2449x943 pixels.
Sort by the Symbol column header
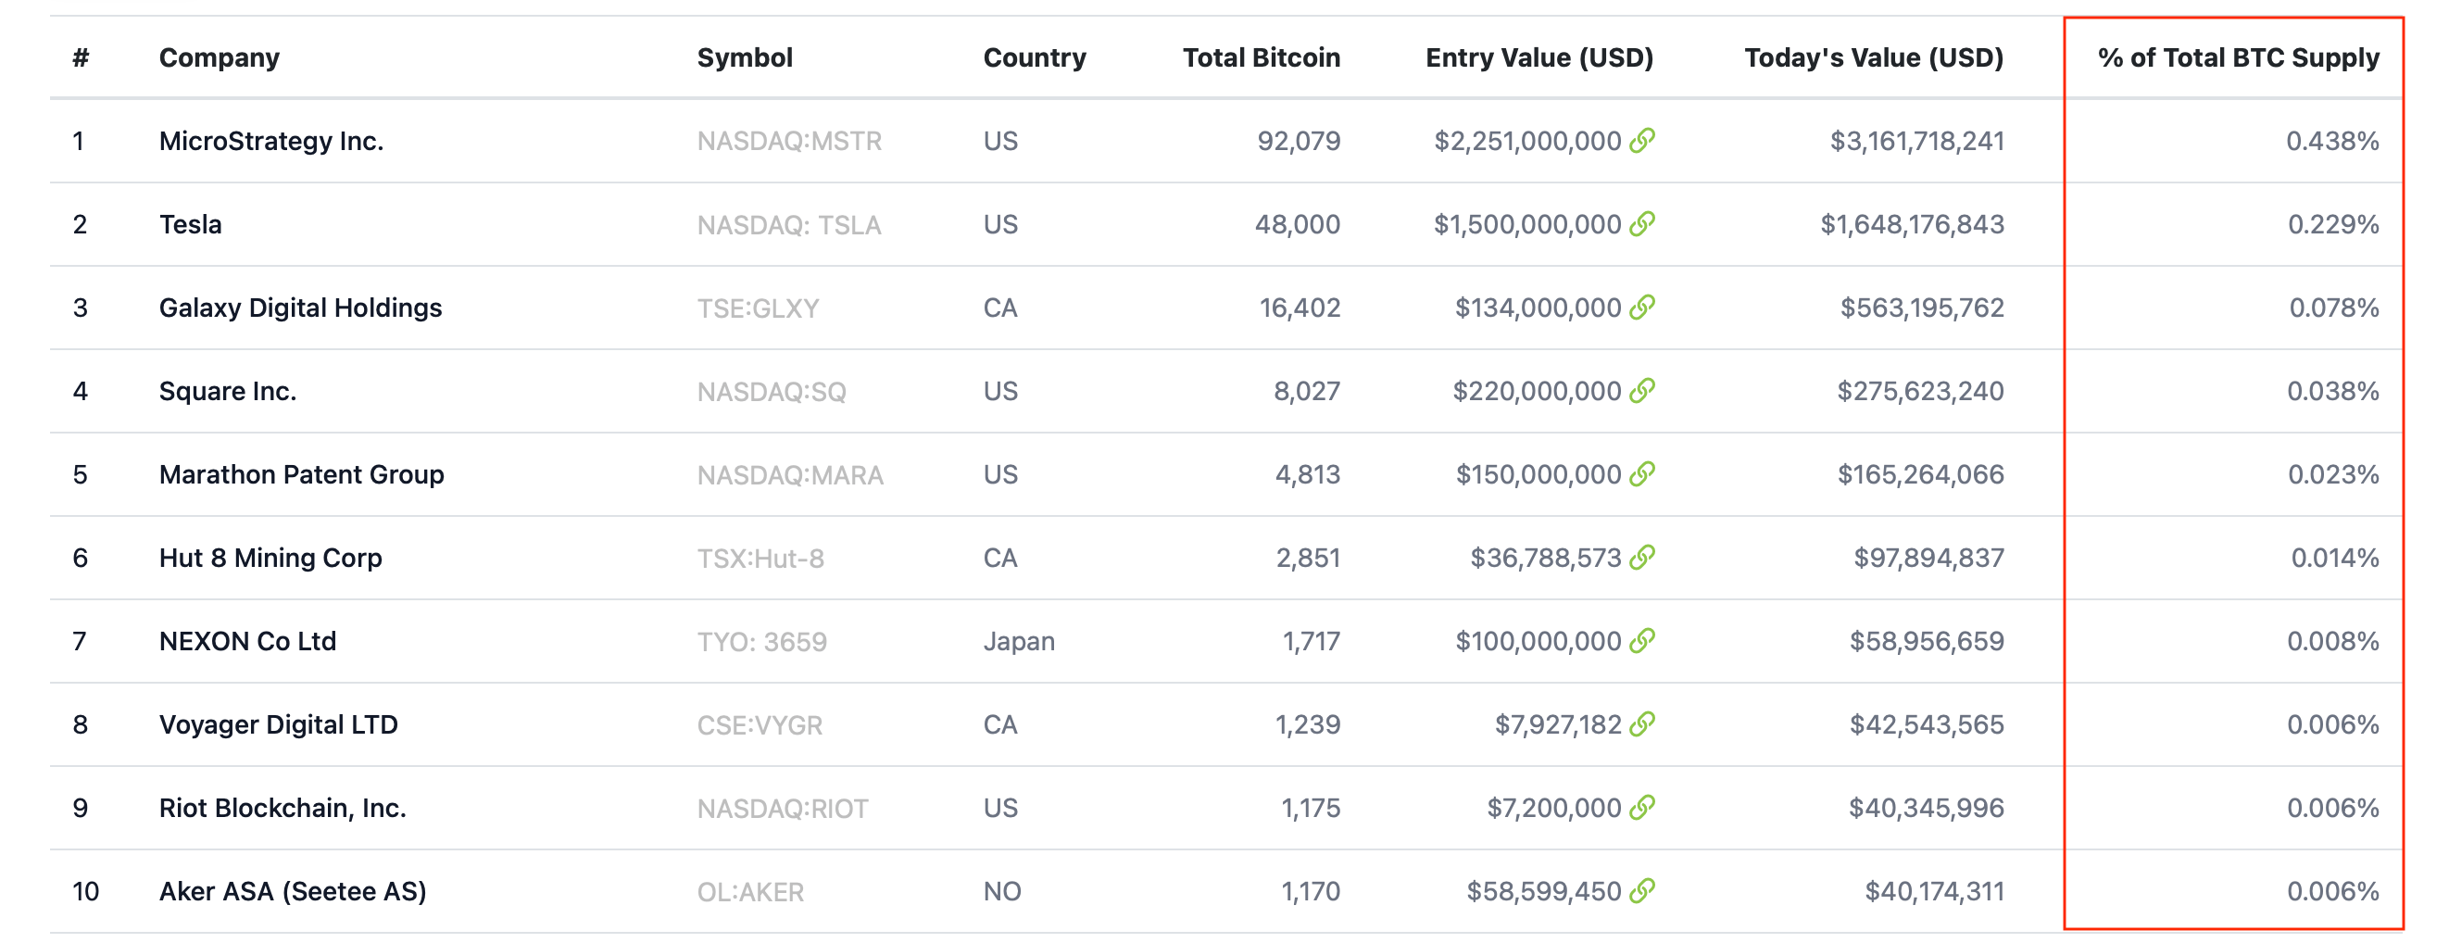click(745, 58)
